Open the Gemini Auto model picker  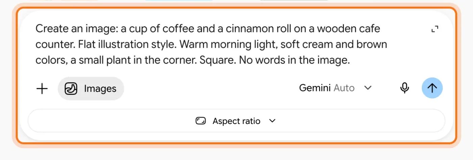pos(335,88)
